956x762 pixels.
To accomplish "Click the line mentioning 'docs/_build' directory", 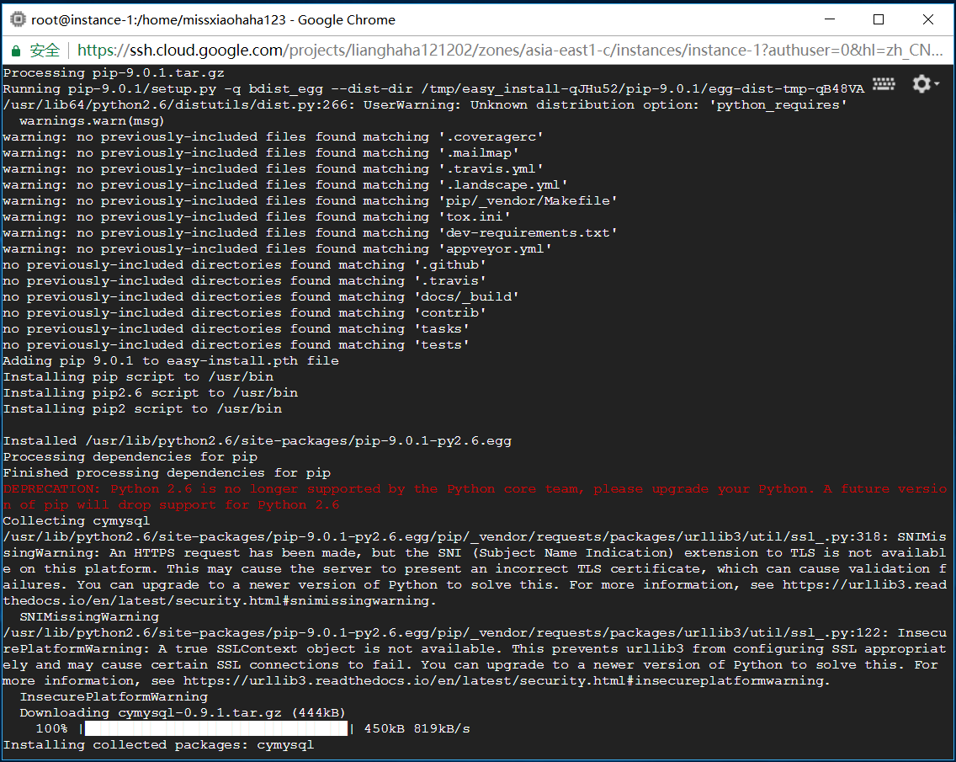I will click(261, 297).
